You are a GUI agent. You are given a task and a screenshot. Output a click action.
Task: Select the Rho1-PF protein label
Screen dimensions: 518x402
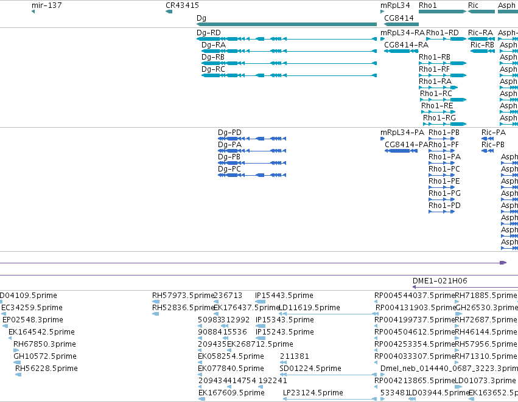tap(444, 145)
